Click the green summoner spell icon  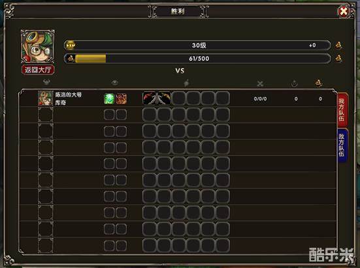pos(109,98)
